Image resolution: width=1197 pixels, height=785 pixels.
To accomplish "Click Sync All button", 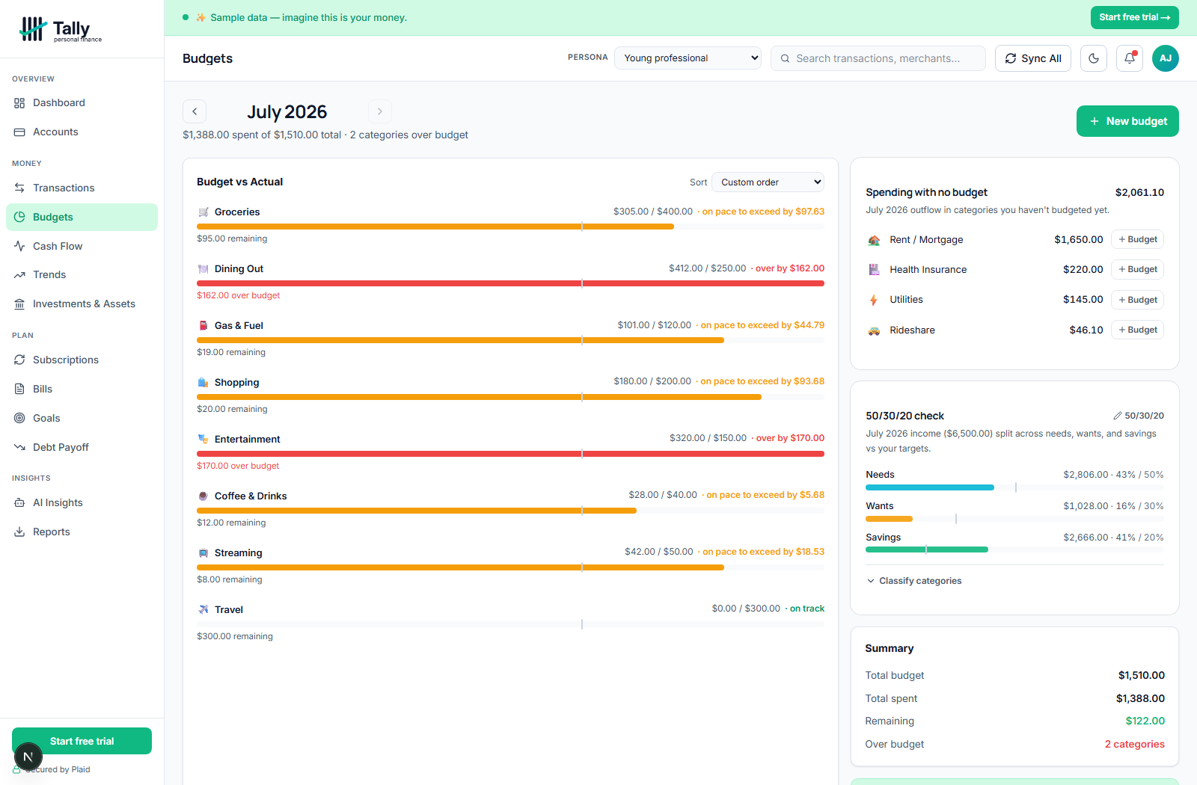I will tap(1033, 58).
